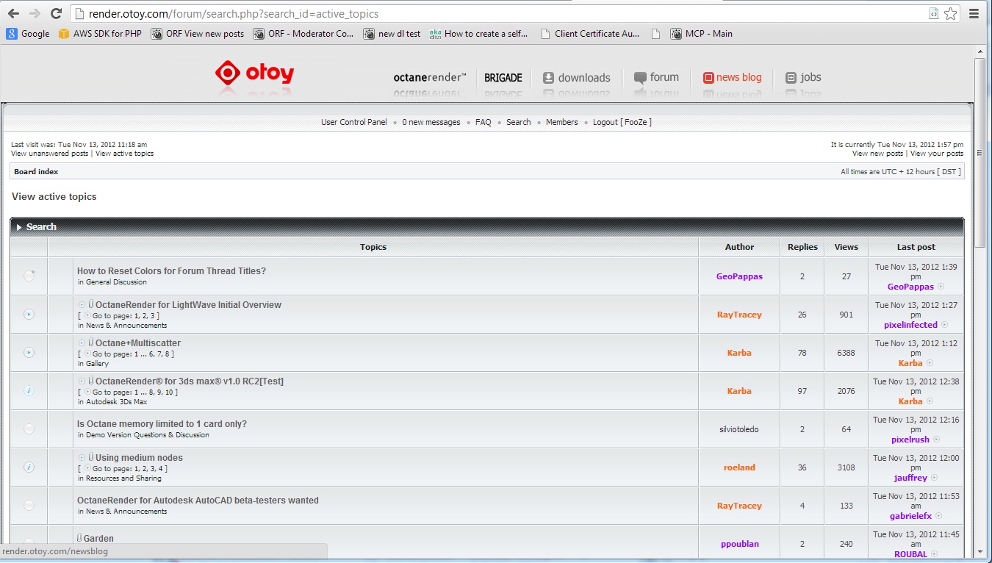The height and width of the screenshot is (563, 992).
Task: Click the page's vertical scrollbar thumb
Action: [980, 153]
